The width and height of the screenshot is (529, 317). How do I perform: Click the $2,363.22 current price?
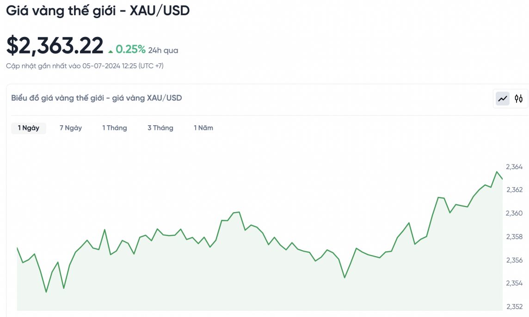click(55, 46)
